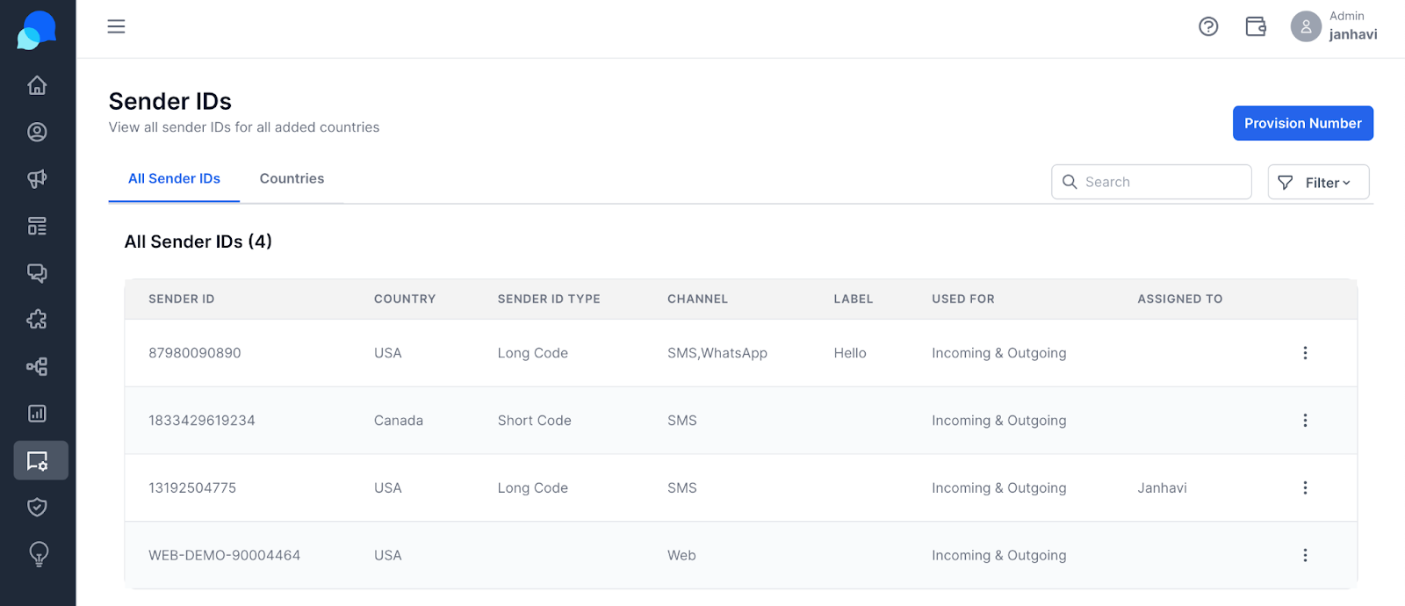Open the wallet icon in top bar
This screenshot has height=606, width=1405.
point(1256,27)
